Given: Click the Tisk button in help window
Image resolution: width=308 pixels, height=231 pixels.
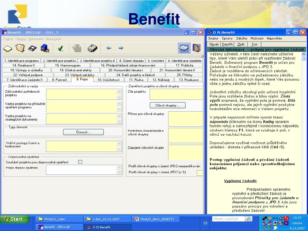Looking at the screenshot, I should coord(254,45).
